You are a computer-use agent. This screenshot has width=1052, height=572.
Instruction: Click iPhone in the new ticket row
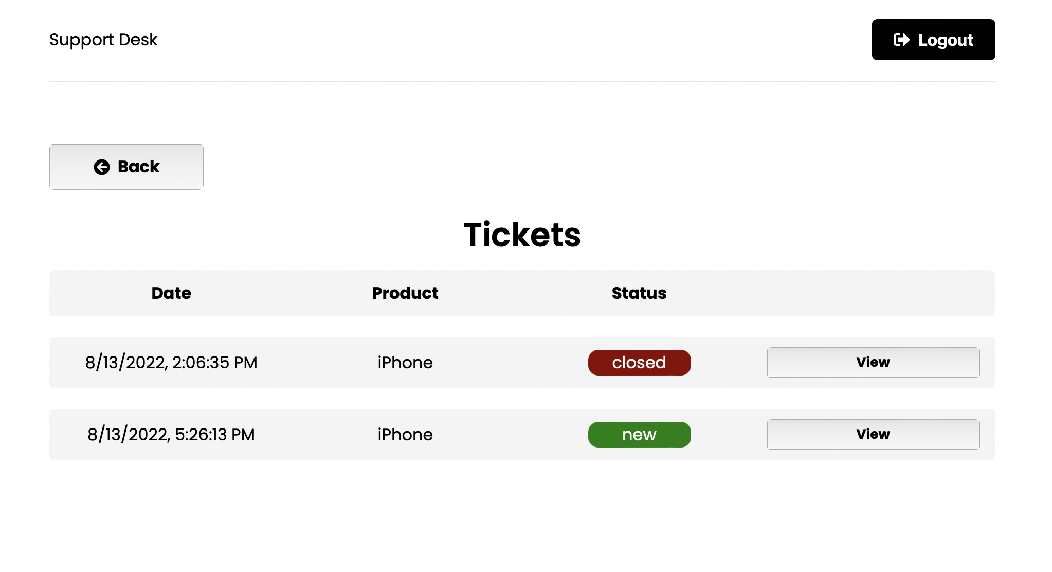coord(405,435)
